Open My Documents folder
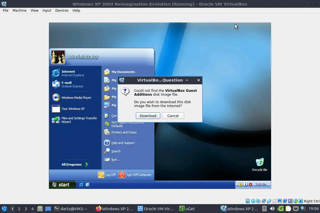Screen dimensions: 320x213 coord(119,72)
